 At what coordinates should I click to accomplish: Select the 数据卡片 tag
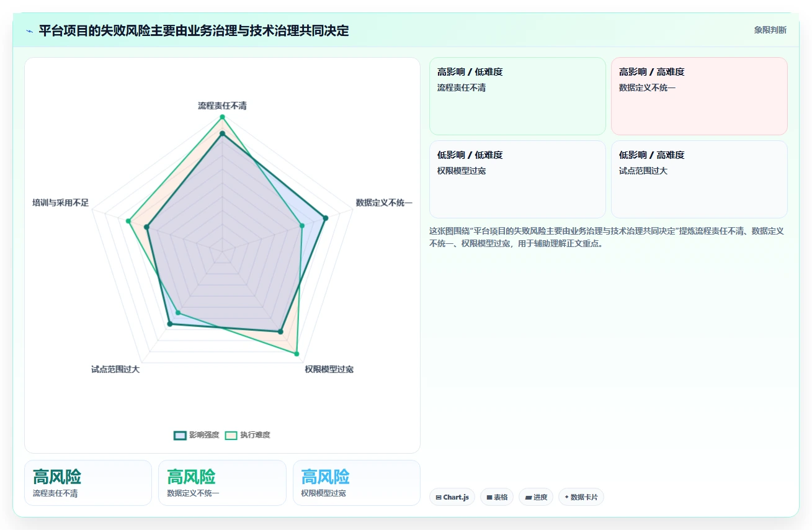pyautogui.click(x=581, y=497)
